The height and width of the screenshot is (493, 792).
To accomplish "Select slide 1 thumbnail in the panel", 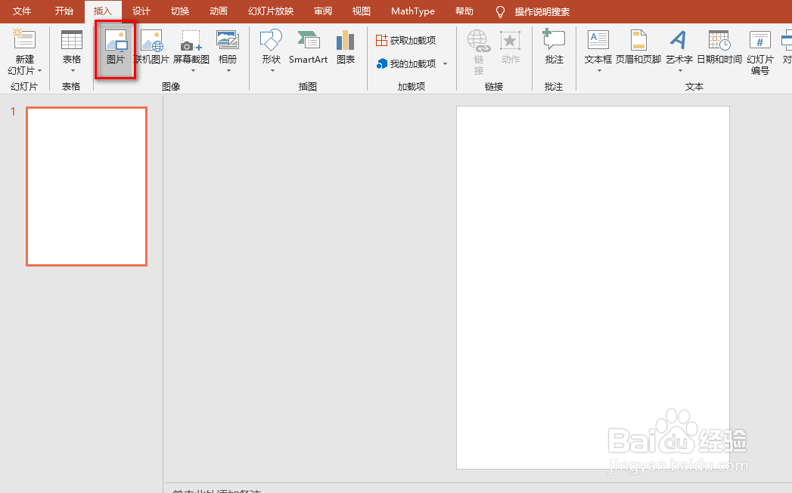I will point(86,186).
